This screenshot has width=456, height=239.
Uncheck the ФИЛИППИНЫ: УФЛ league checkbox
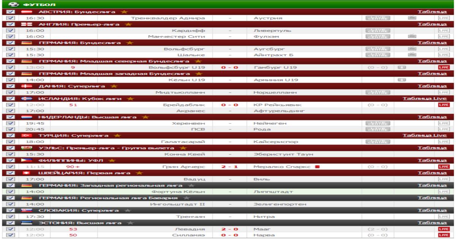(x=10, y=160)
